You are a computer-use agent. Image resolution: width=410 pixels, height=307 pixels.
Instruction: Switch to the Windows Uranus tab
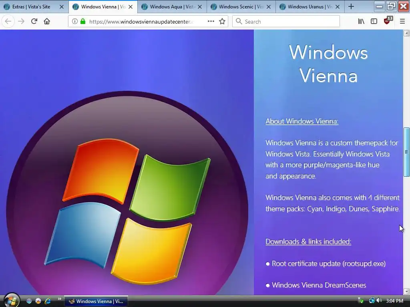pyautogui.click(x=306, y=7)
